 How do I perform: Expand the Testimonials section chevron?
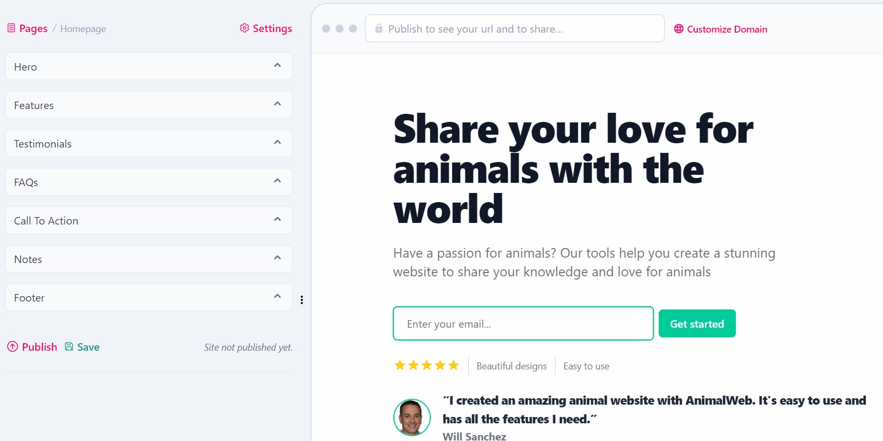277,143
